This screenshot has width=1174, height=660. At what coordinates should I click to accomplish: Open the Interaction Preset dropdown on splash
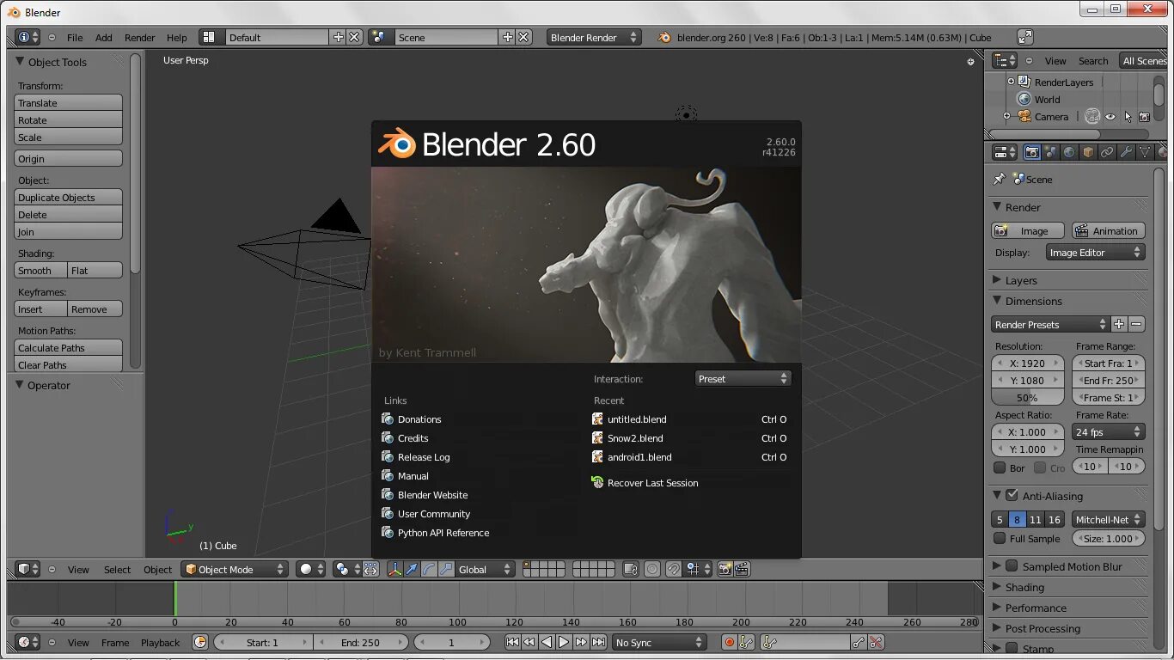pyautogui.click(x=743, y=378)
